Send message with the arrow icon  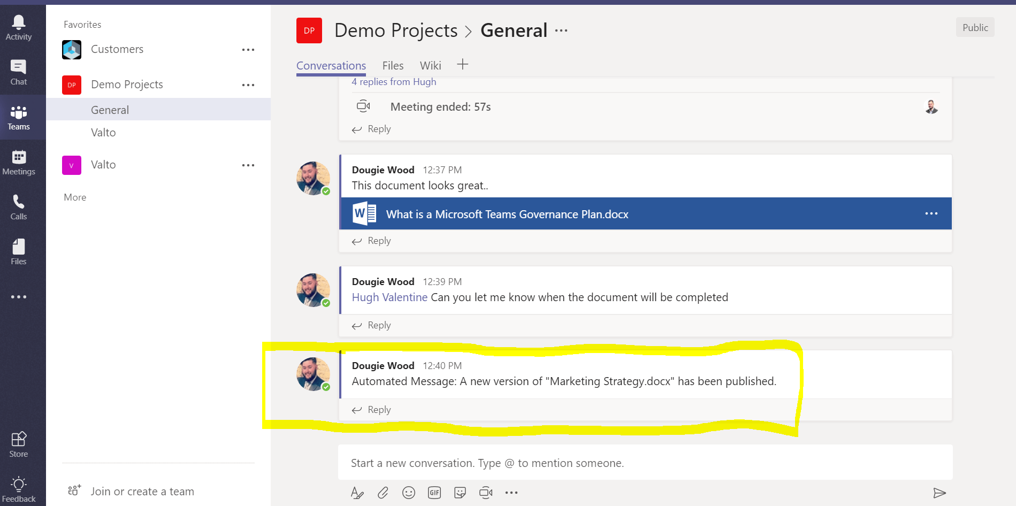click(939, 493)
